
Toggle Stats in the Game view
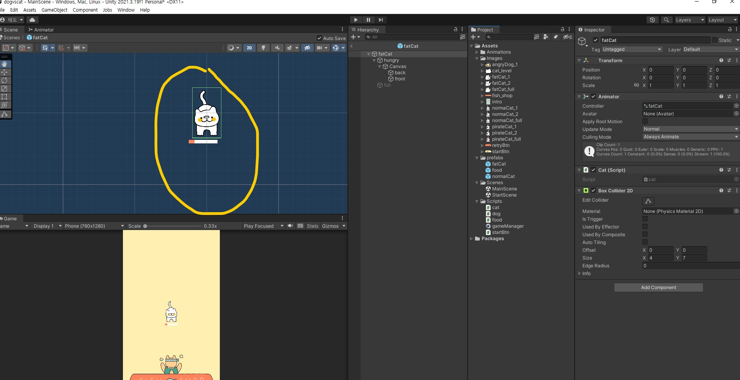312,226
